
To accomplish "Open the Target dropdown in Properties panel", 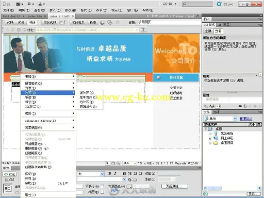I will click(173, 179).
